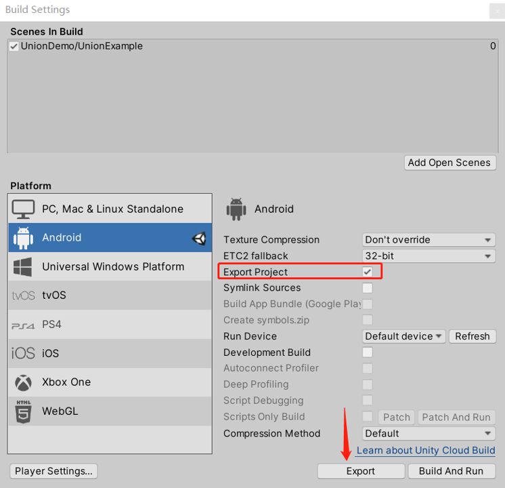This screenshot has height=488, width=505.
Task: Click the PS4 platform logo icon
Action: [x=23, y=325]
